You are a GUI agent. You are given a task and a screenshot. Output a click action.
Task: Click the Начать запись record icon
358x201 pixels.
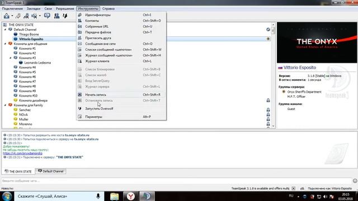79,94
